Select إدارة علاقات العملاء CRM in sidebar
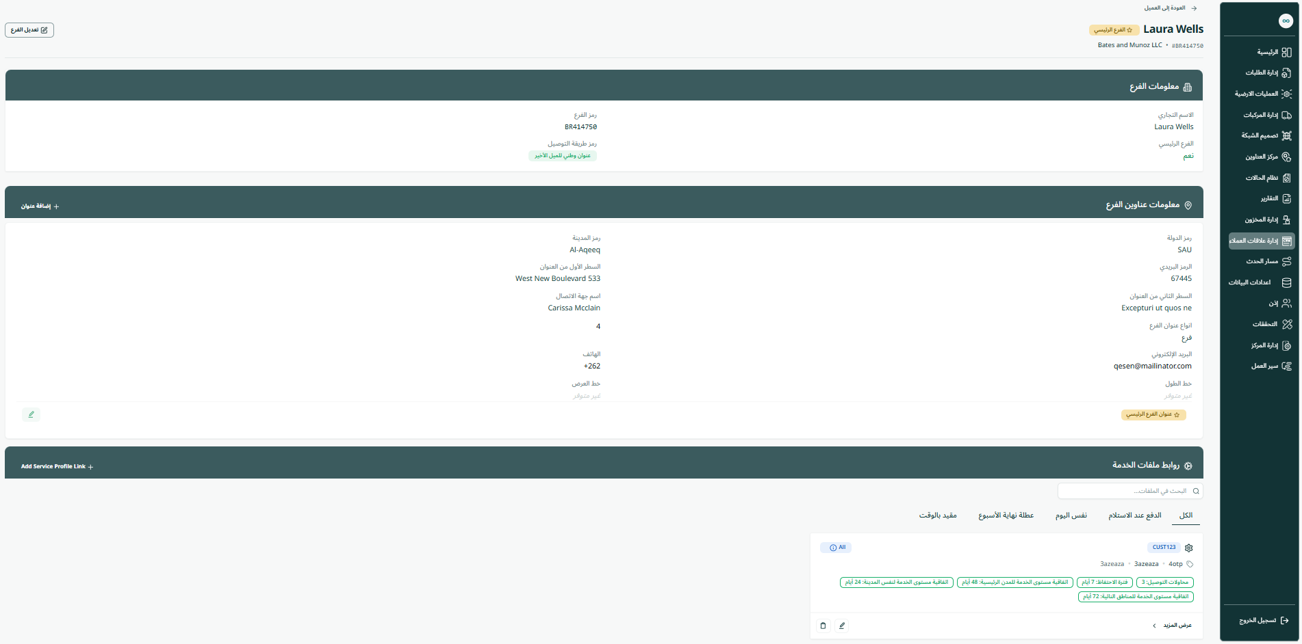Image resolution: width=1302 pixels, height=644 pixels. [x=1261, y=241]
